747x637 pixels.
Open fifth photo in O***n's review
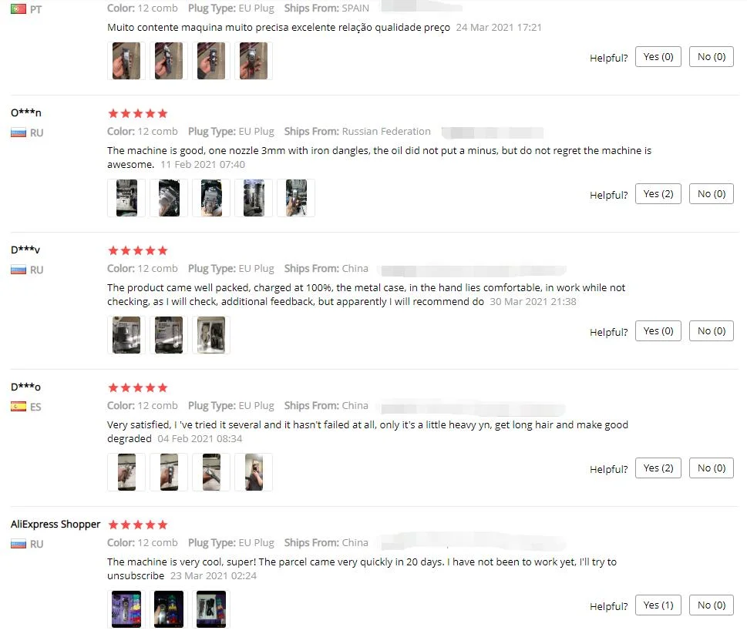(x=296, y=198)
